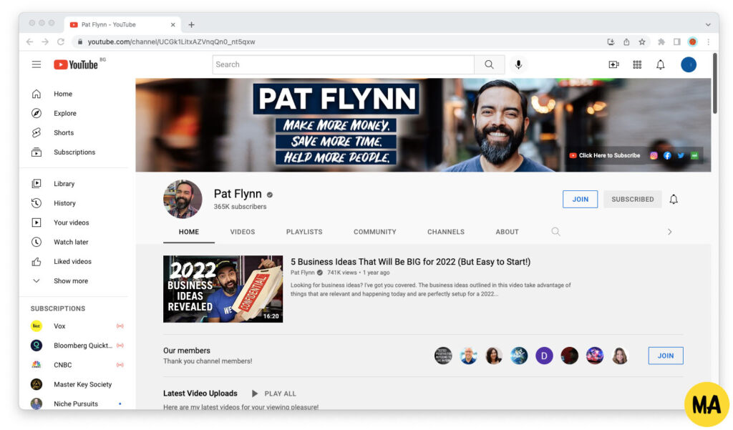733x430 pixels.
Task: Switch to the Playlists tab
Action: (304, 232)
